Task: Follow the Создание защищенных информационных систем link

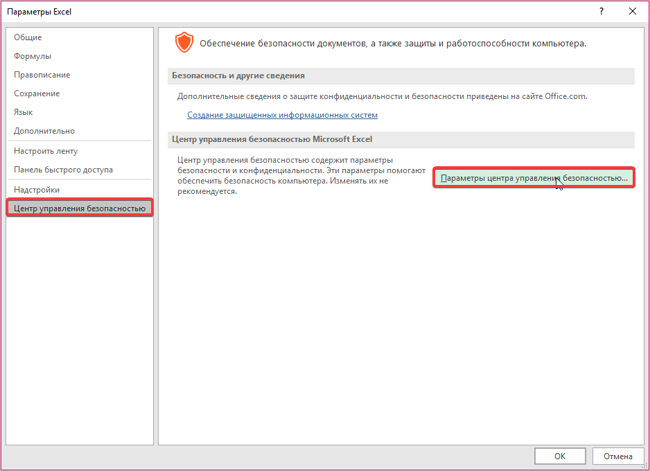Action: tap(282, 115)
